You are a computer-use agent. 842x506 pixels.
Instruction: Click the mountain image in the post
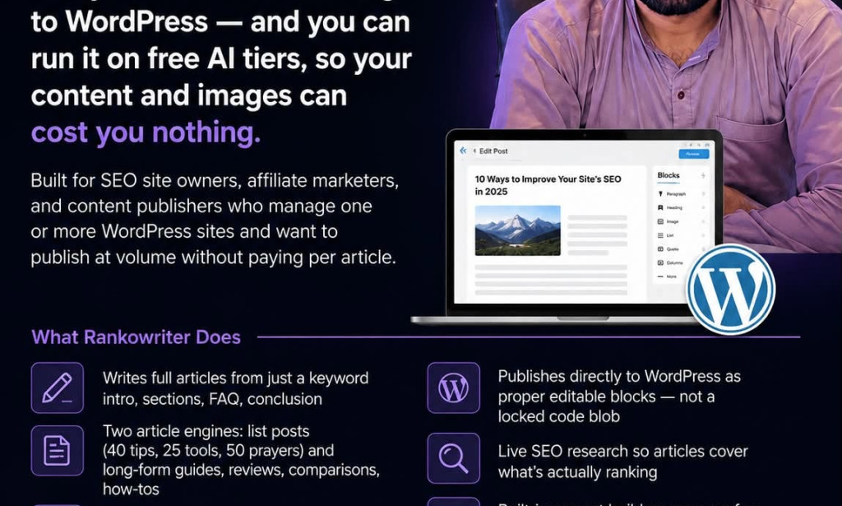coord(518,230)
